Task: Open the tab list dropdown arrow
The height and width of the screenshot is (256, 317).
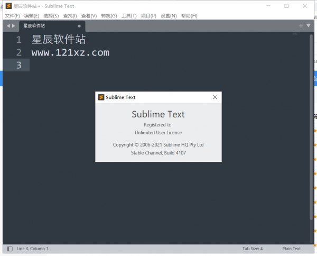Action: (x=309, y=26)
